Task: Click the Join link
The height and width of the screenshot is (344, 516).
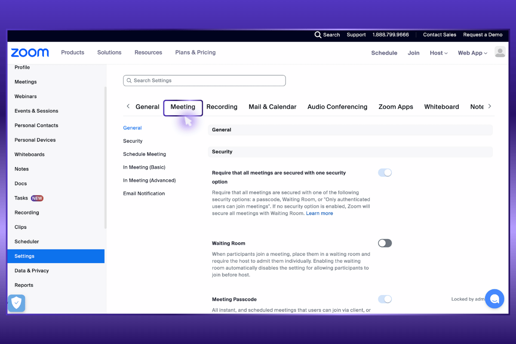Action: (414, 53)
